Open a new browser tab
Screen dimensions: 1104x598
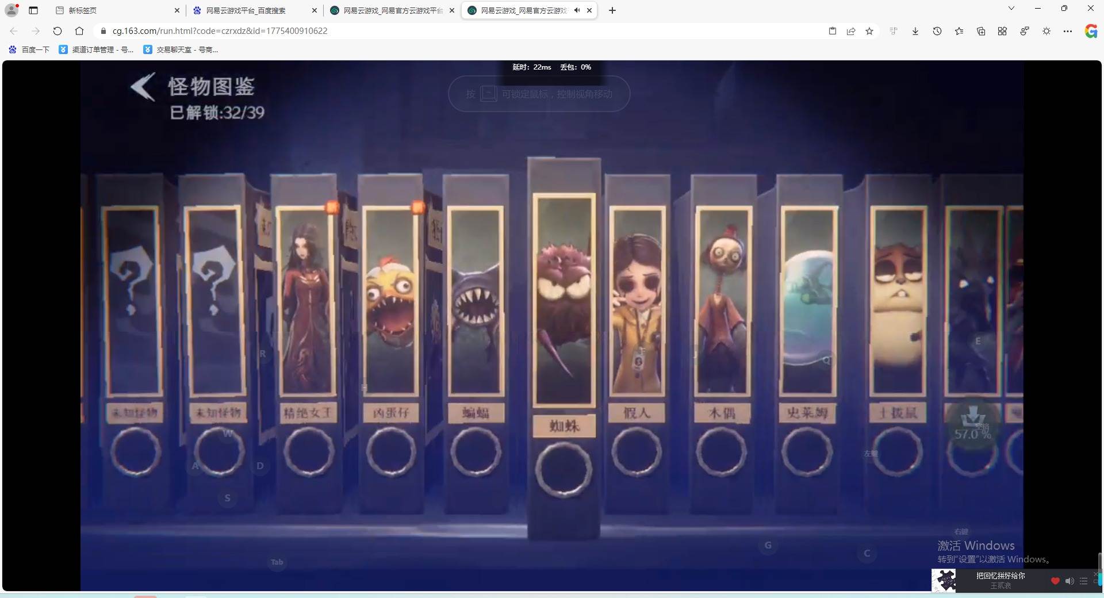click(x=612, y=10)
